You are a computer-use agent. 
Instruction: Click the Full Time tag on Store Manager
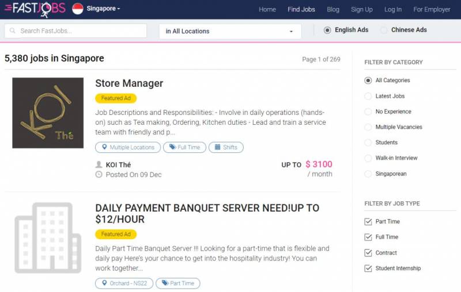(184, 147)
